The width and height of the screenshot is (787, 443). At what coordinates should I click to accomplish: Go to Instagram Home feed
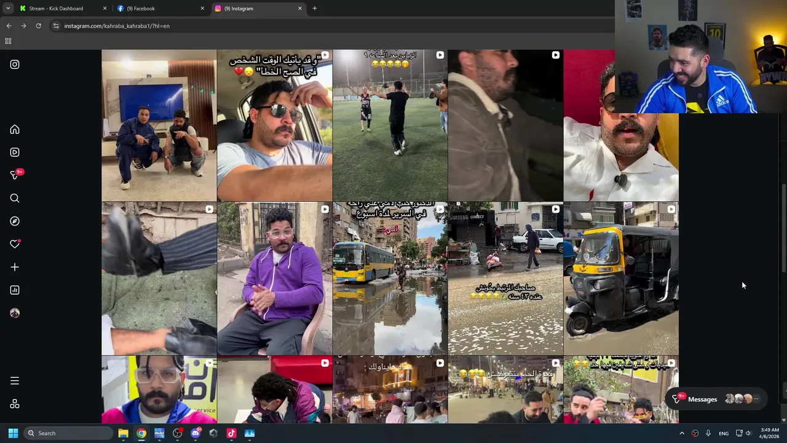[x=15, y=129]
